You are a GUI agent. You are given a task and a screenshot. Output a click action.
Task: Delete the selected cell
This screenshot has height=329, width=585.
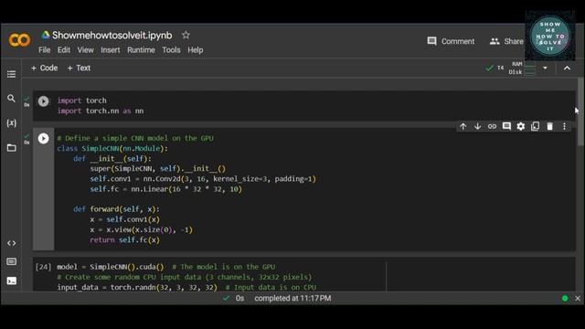click(550, 126)
